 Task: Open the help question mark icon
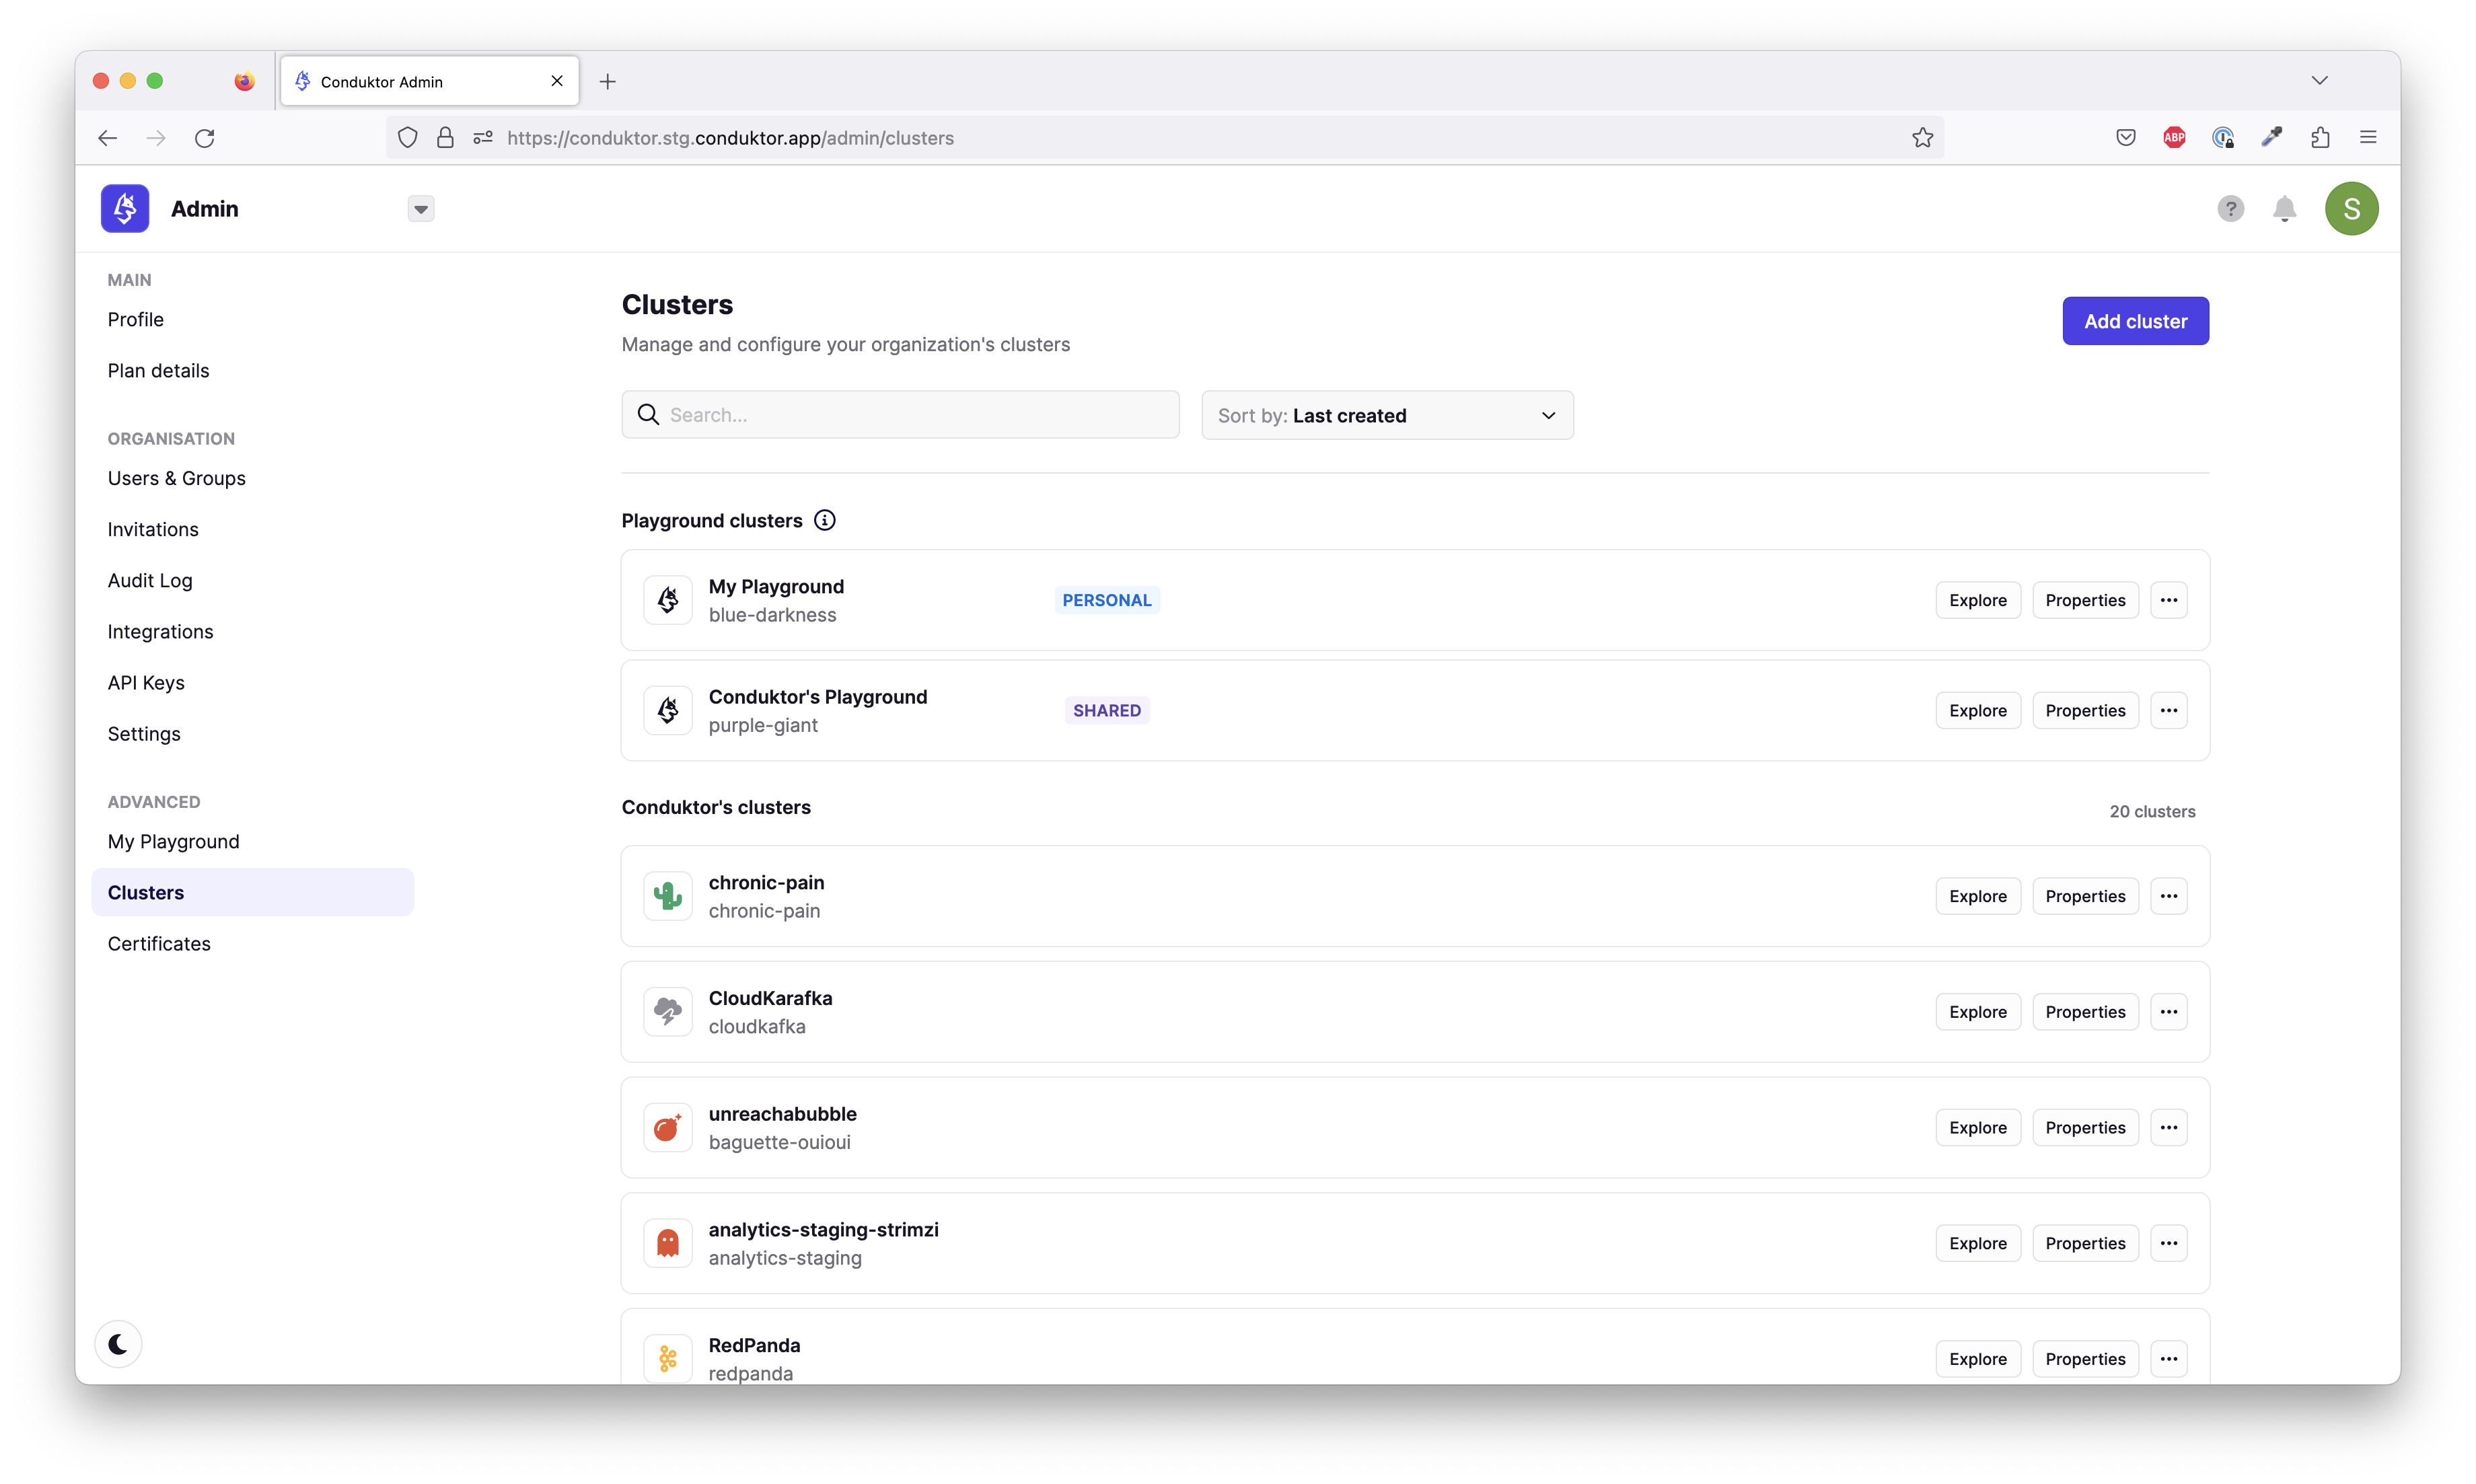[x=2230, y=208]
